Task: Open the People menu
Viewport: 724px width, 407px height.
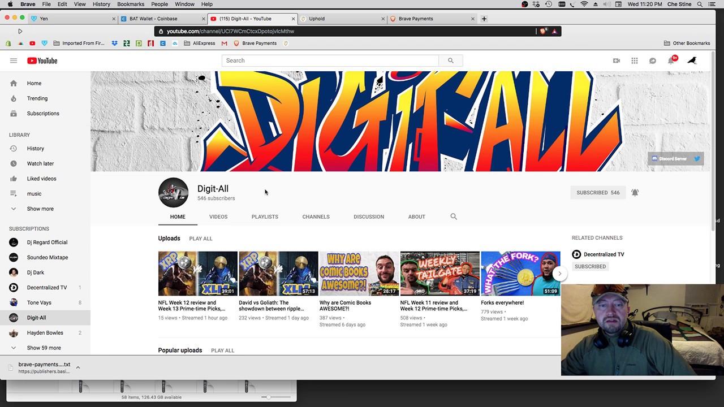Action: tap(160, 4)
